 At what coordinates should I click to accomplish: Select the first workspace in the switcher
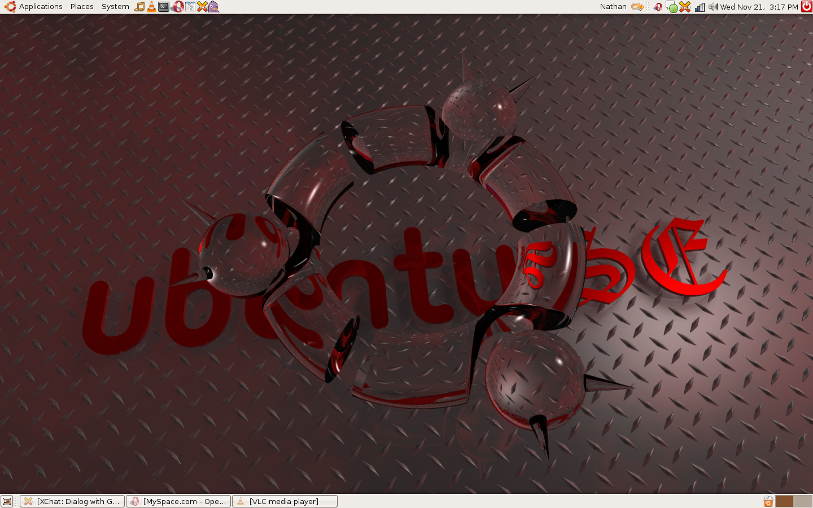pos(784,501)
